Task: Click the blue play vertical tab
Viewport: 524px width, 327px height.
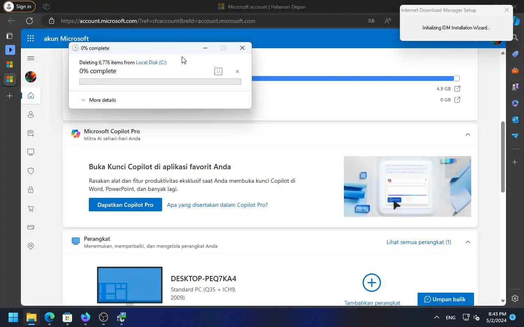Action: 10,50
